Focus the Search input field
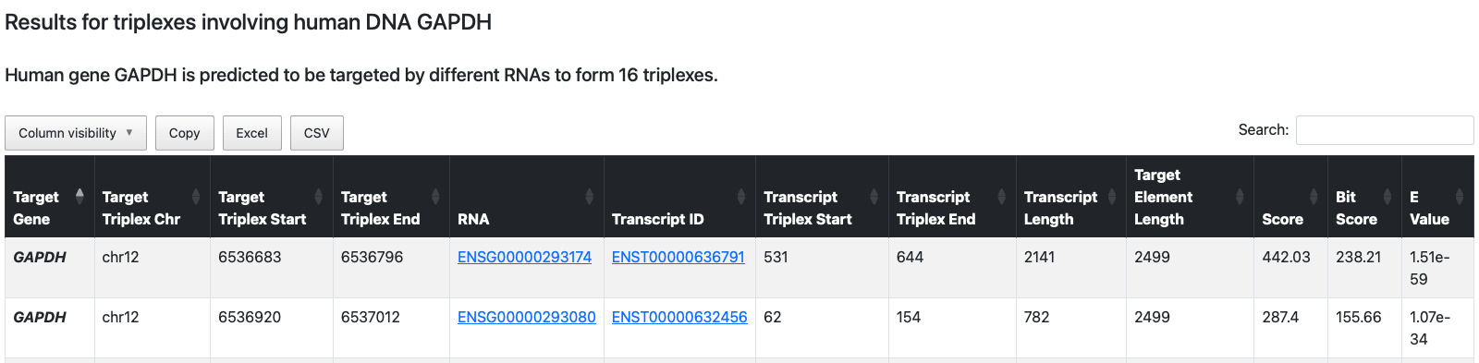The height and width of the screenshot is (363, 1479). [x=1385, y=130]
